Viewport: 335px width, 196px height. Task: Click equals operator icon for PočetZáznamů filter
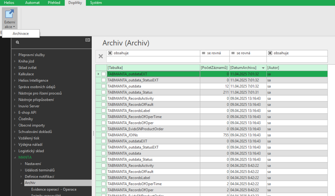tap(204, 53)
